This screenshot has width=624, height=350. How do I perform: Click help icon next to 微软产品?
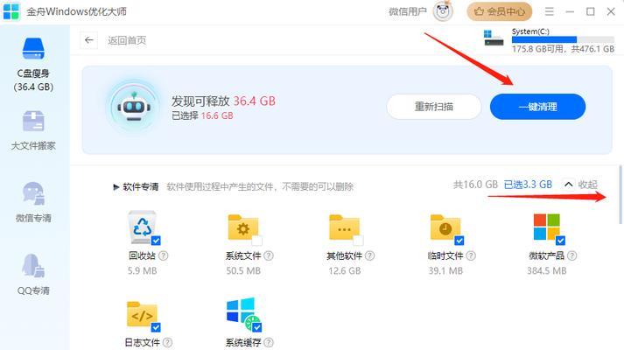click(x=571, y=255)
